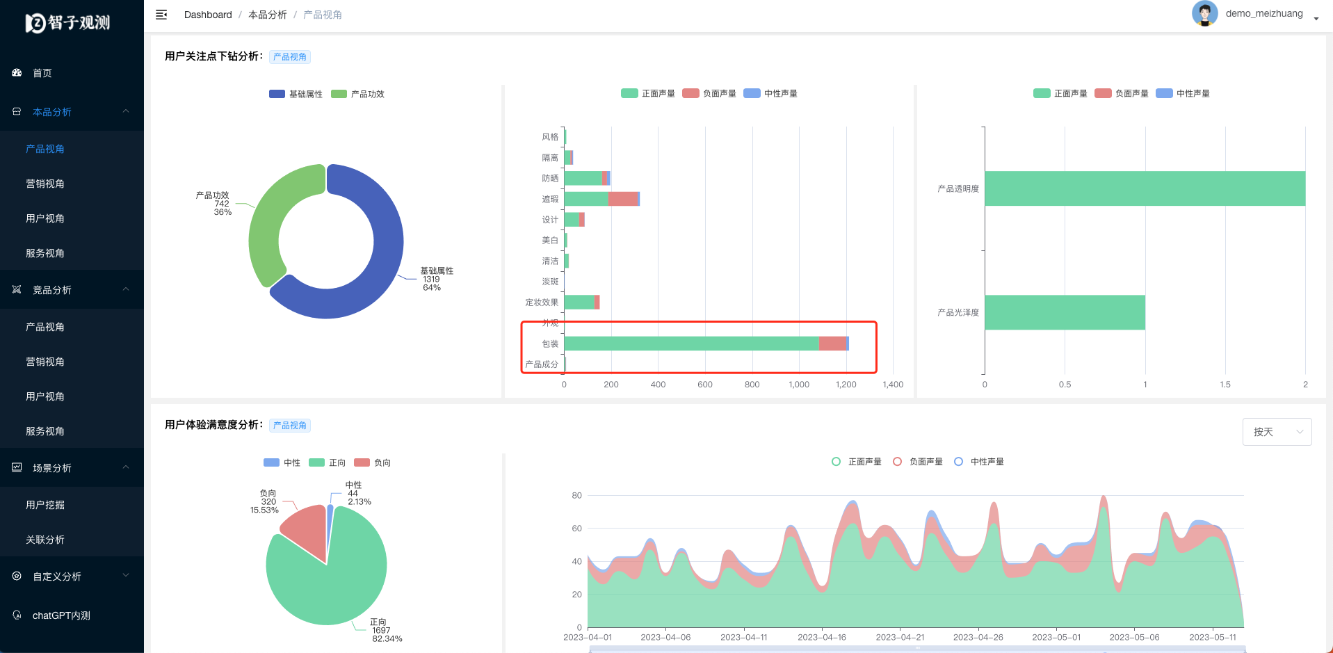The image size is (1333, 653).
Task: Click the 本品分析 menu icon
Action: (x=17, y=111)
